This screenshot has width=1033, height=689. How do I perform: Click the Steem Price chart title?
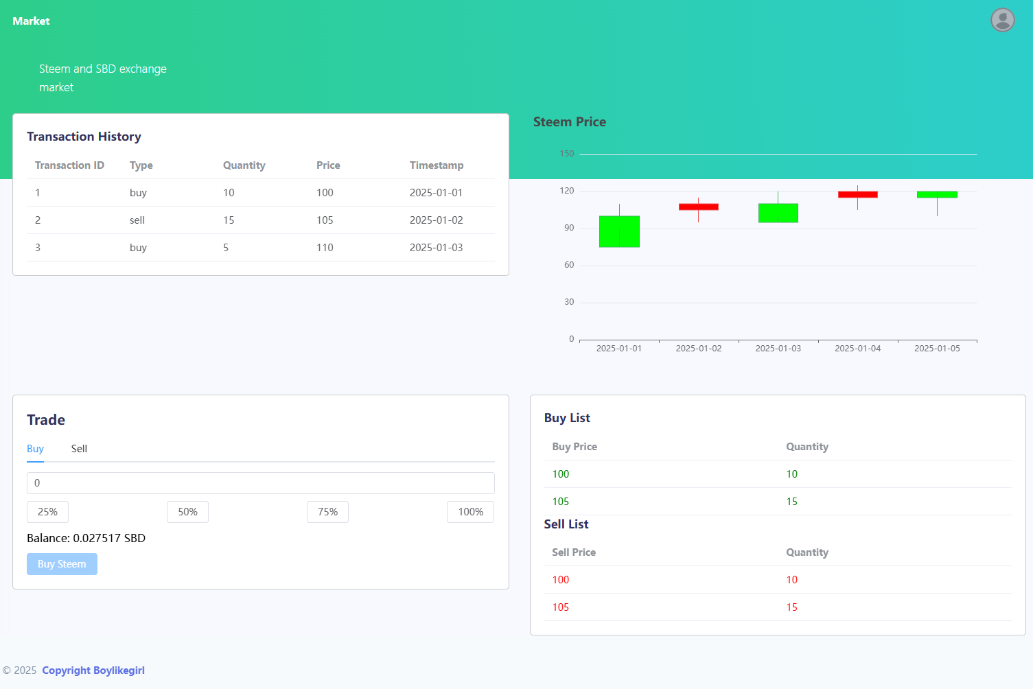coord(570,122)
